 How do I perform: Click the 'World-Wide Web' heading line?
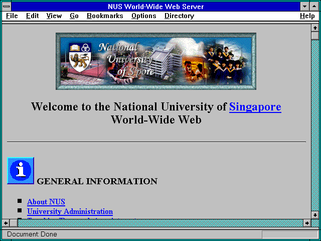(156, 119)
